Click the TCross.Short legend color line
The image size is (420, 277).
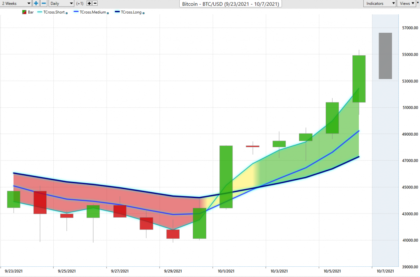click(40, 12)
